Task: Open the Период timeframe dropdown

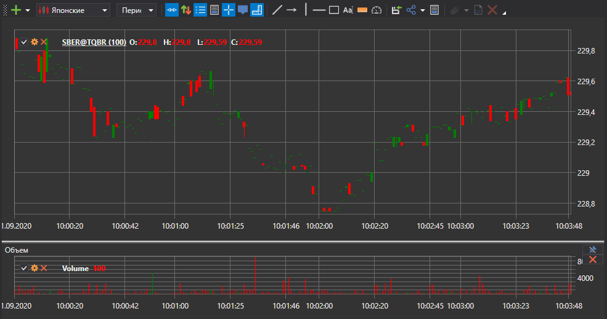Action: click(x=136, y=10)
